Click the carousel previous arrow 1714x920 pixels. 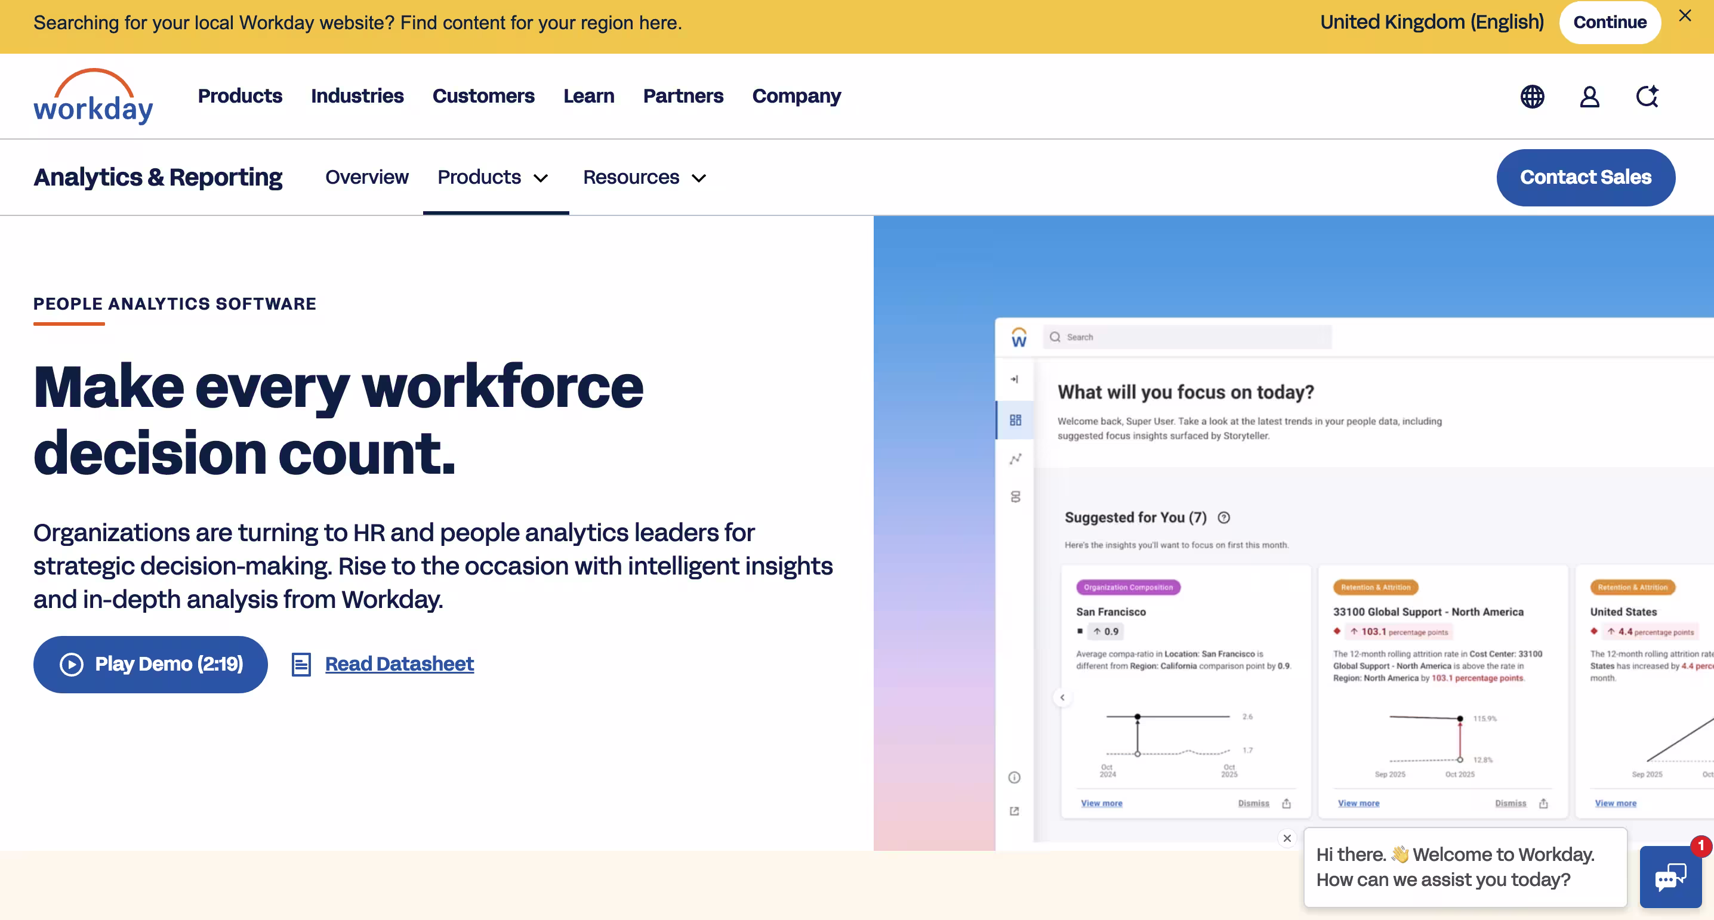pos(1063,697)
